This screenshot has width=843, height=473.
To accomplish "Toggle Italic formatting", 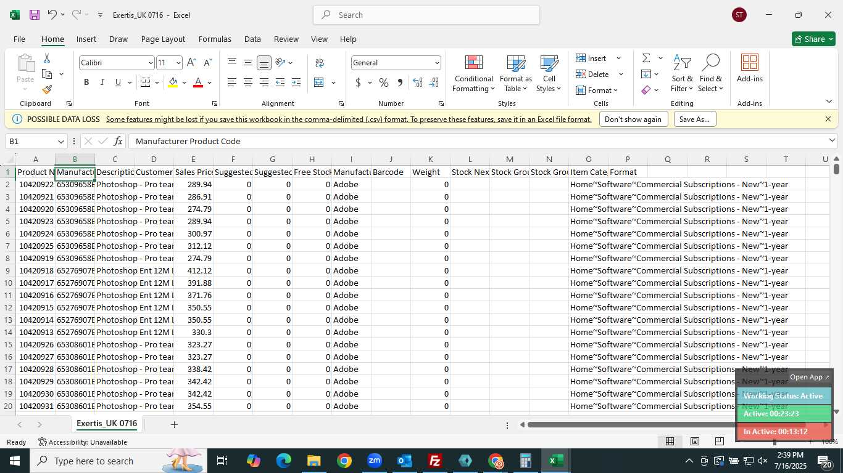I will click(x=102, y=83).
